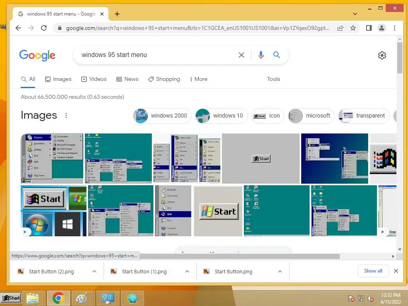The height and width of the screenshot is (306, 408).
Task: Click the vertical page scrollbar thumb
Action: point(400,57)
